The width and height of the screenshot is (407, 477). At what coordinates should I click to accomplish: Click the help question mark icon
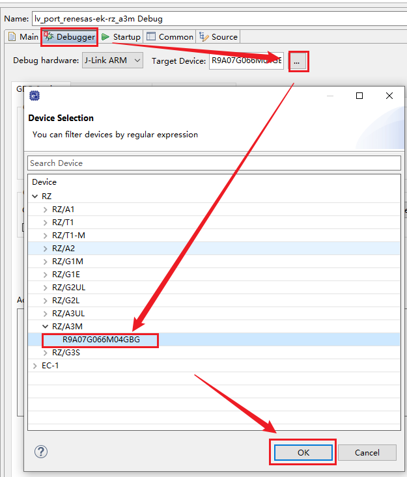pos(41,452)
